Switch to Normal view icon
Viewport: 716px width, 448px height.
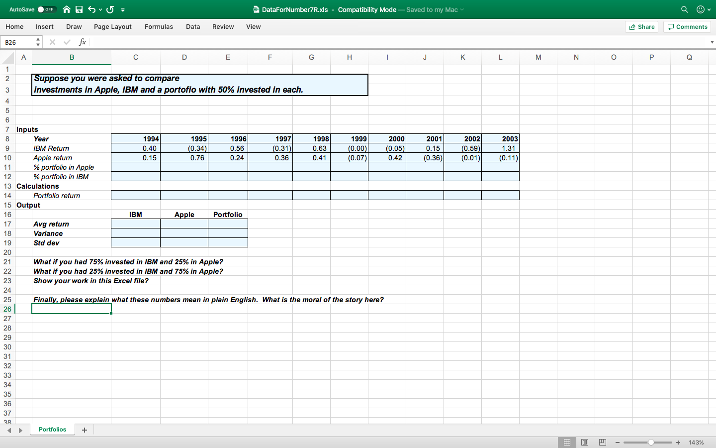click(x=567, y=442)
